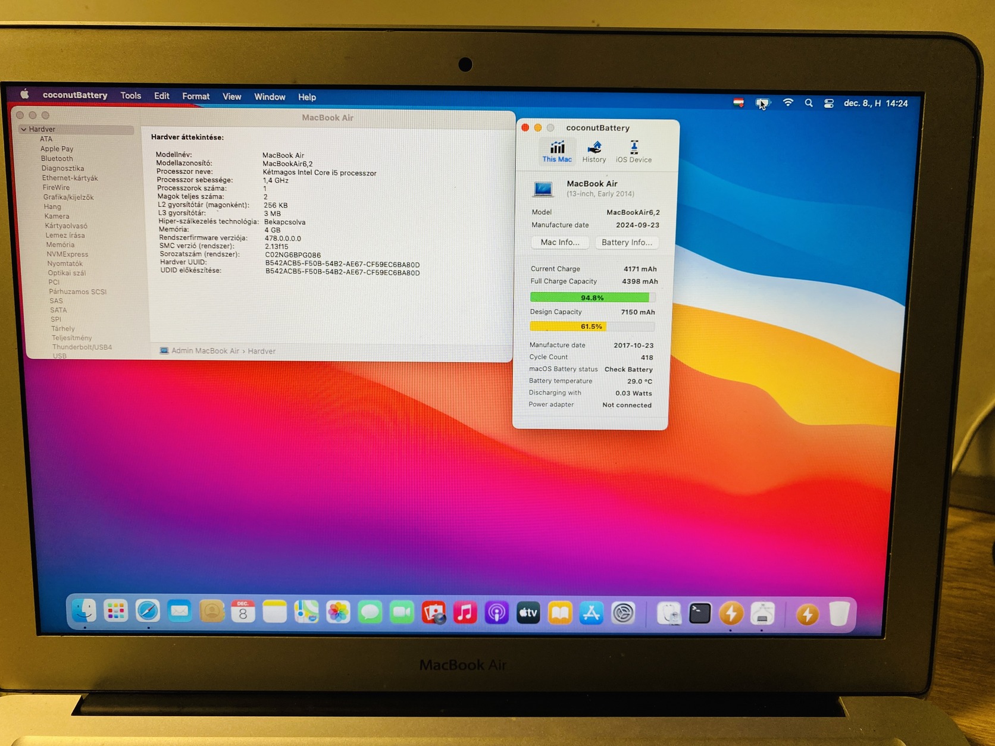995x746 pixels.
Task: Click the Check Battery status text
Action: point(628,369)
